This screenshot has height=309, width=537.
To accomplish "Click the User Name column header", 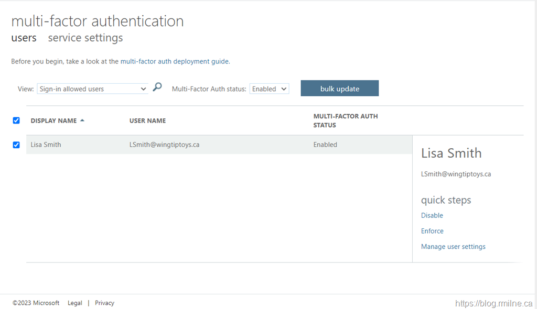I will 147,120.
